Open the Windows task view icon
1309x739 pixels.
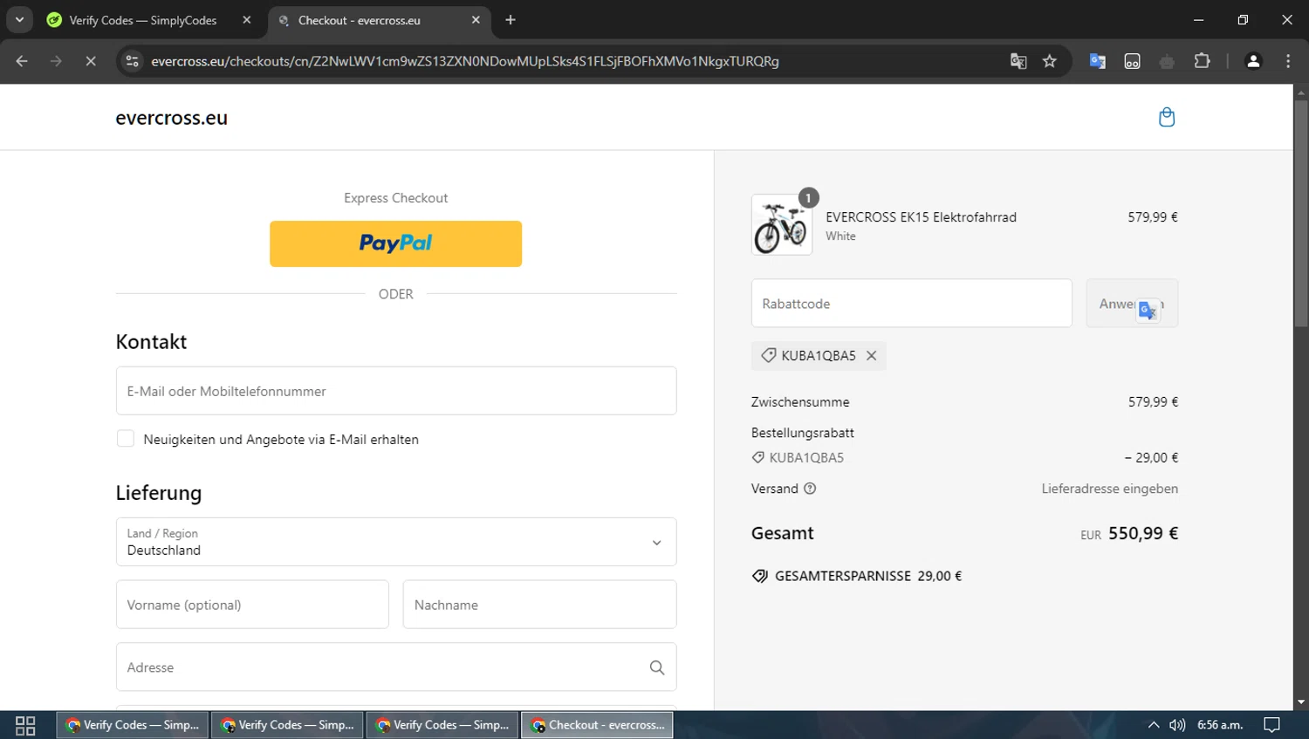[25, 725]
